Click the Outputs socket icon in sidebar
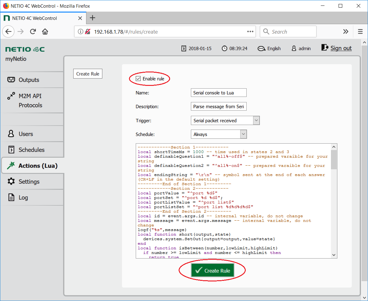This screenshot has width=368, height=301. (11, 80)
